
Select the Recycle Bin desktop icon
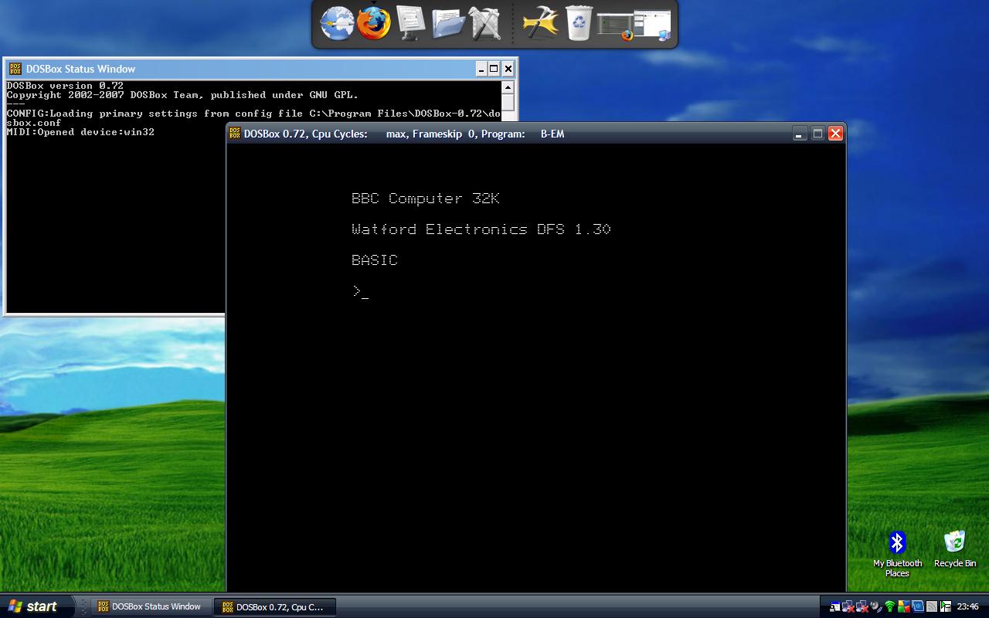pos(955,549)
